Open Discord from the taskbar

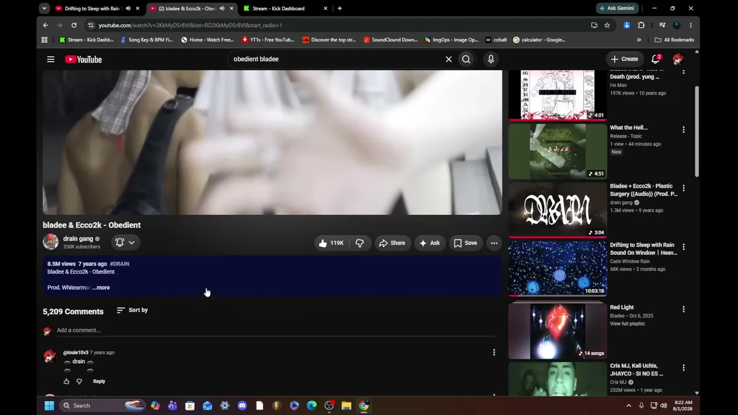242,406
